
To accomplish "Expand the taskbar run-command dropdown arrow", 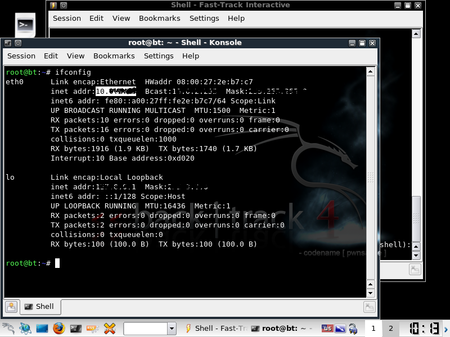I will pos(172,329).
